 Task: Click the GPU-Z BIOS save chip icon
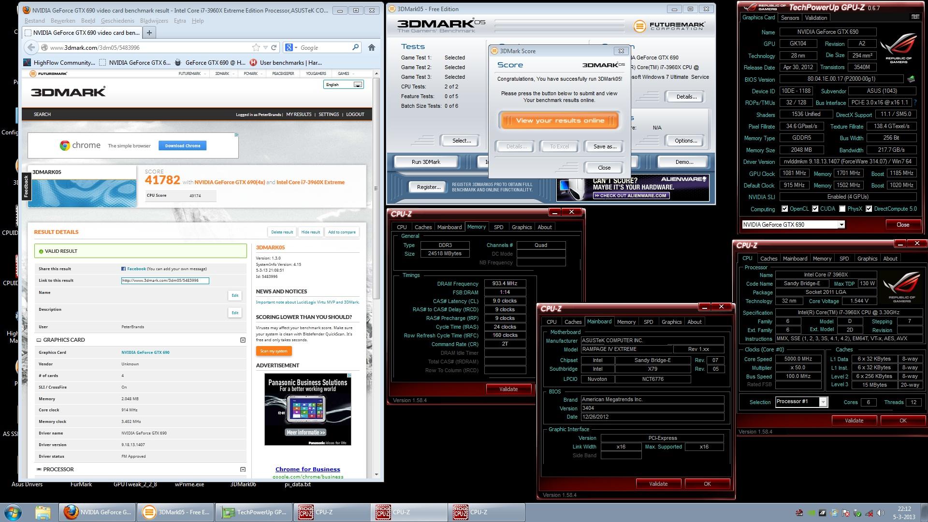pos(911,79)
